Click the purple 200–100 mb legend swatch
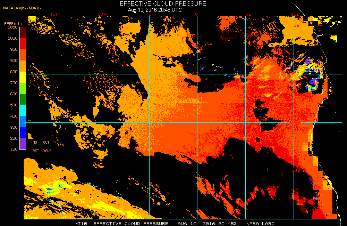The image size is (347, 226). pyautogui.click(x=23, y=144)
